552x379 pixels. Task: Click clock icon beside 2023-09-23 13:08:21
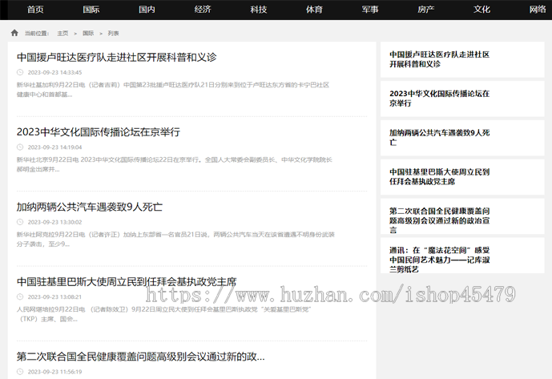(20, 297)
